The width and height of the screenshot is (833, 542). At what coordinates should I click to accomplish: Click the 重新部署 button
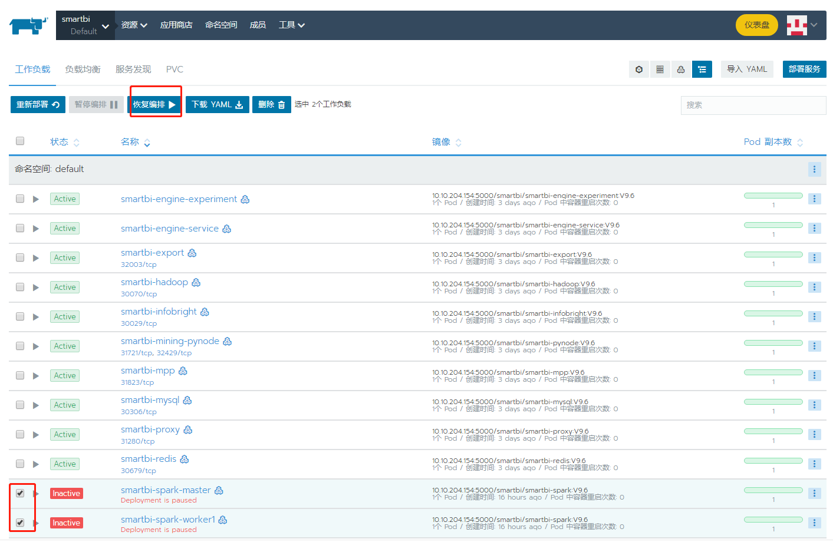38,104
